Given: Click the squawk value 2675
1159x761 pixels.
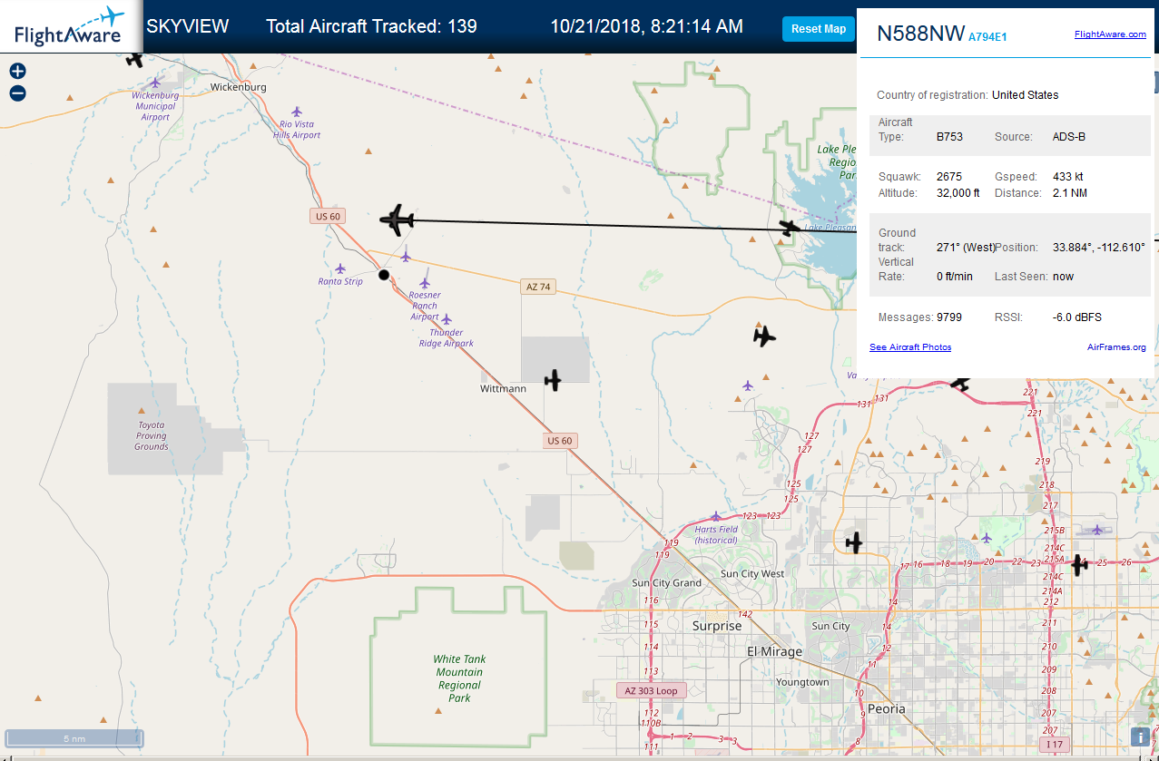Looking at the screenshot, I should [949, 177].
